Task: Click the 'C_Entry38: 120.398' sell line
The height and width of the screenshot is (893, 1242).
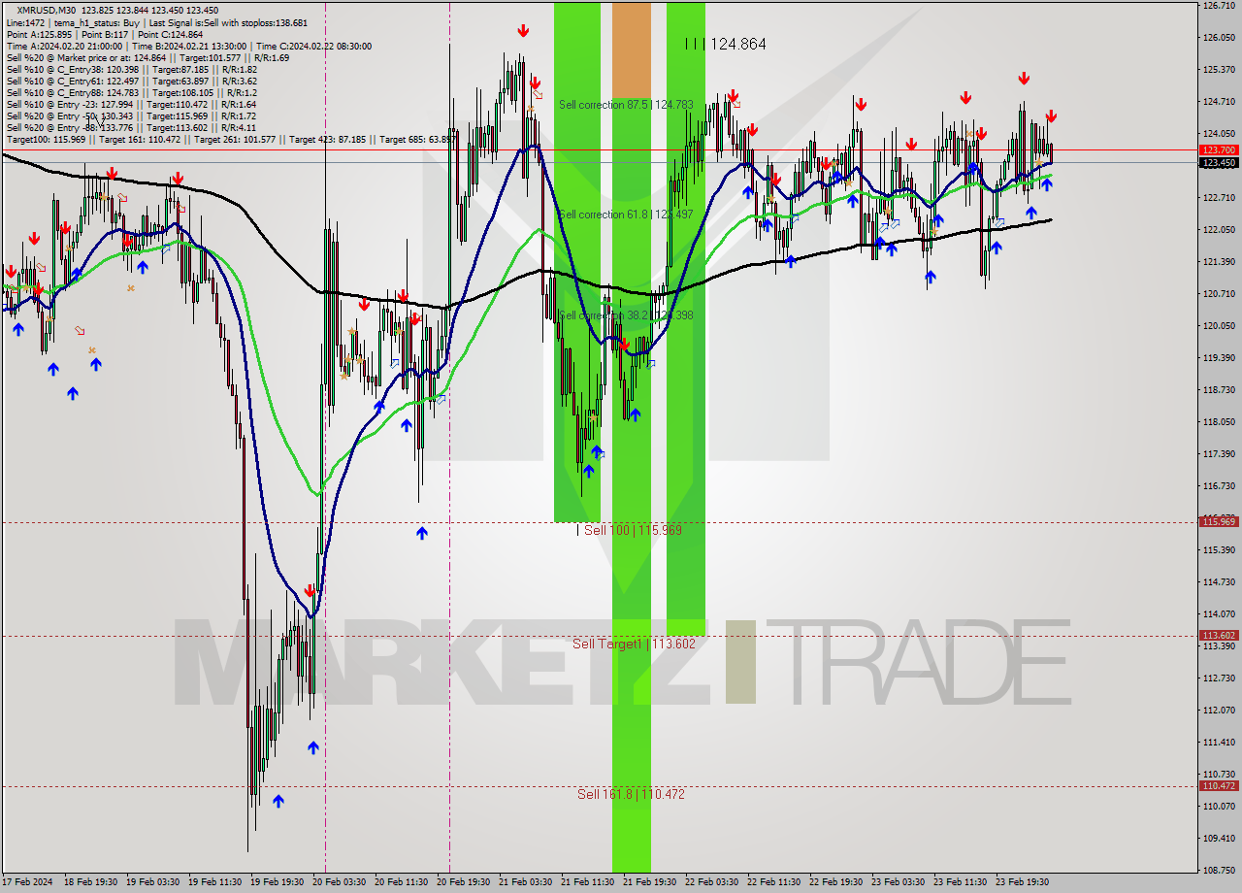Action: click(131, 70)
